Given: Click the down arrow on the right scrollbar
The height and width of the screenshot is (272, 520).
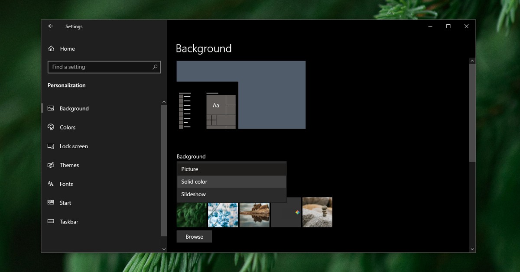Looking at the screenshot, I should [x=472, y=249].
